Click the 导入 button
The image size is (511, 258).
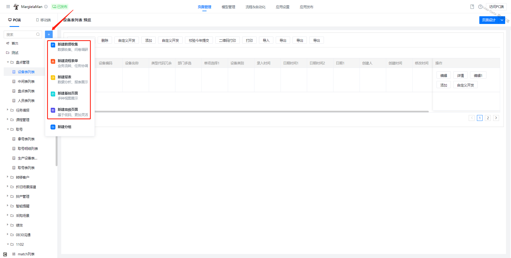(266, 40)
